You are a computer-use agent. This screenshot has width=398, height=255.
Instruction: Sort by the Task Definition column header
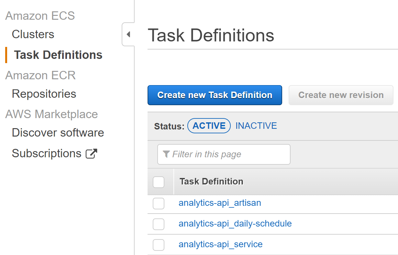212,182
